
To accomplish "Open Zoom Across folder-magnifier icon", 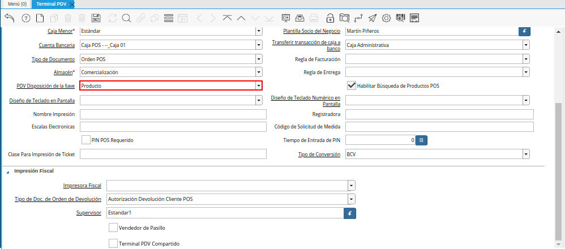I will pyautogui.click(x=344, y=18).
